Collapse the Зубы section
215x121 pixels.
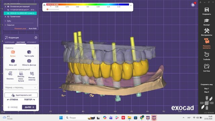point(5,21)
